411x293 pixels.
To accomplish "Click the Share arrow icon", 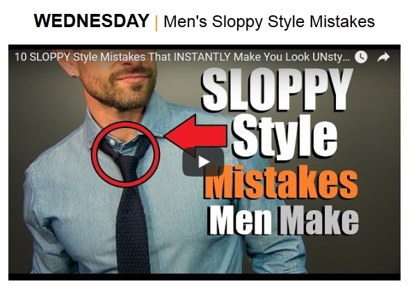I will click(383, 57).
